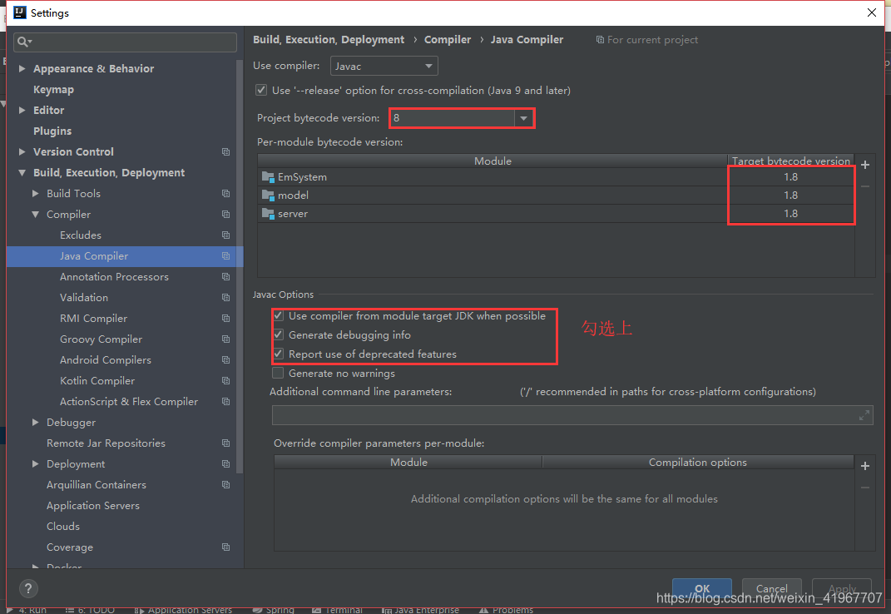
Task: Expand Build Tools node
Action: (35, 193)
